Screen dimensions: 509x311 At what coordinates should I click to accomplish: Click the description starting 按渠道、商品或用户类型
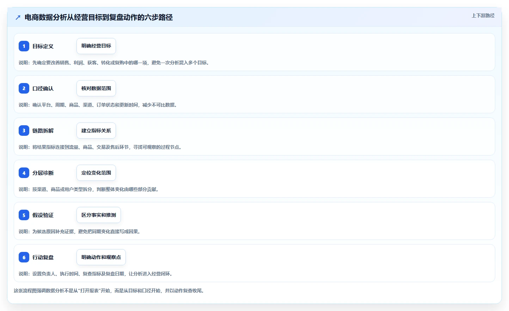click(x=90, y=189)
